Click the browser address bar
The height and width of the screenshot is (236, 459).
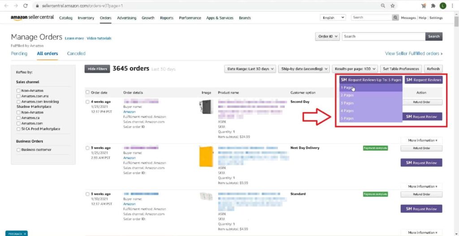[x=205, y=5]
